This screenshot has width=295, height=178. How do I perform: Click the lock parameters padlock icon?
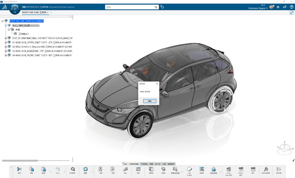coord(214,169)
